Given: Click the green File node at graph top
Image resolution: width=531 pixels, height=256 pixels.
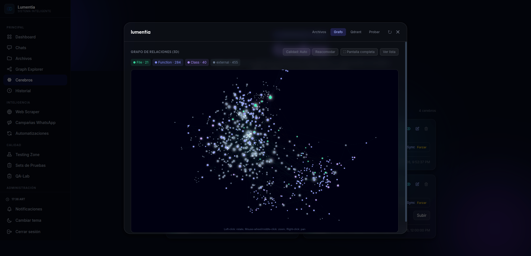Looking at the screenshot, I should (270, 97).
